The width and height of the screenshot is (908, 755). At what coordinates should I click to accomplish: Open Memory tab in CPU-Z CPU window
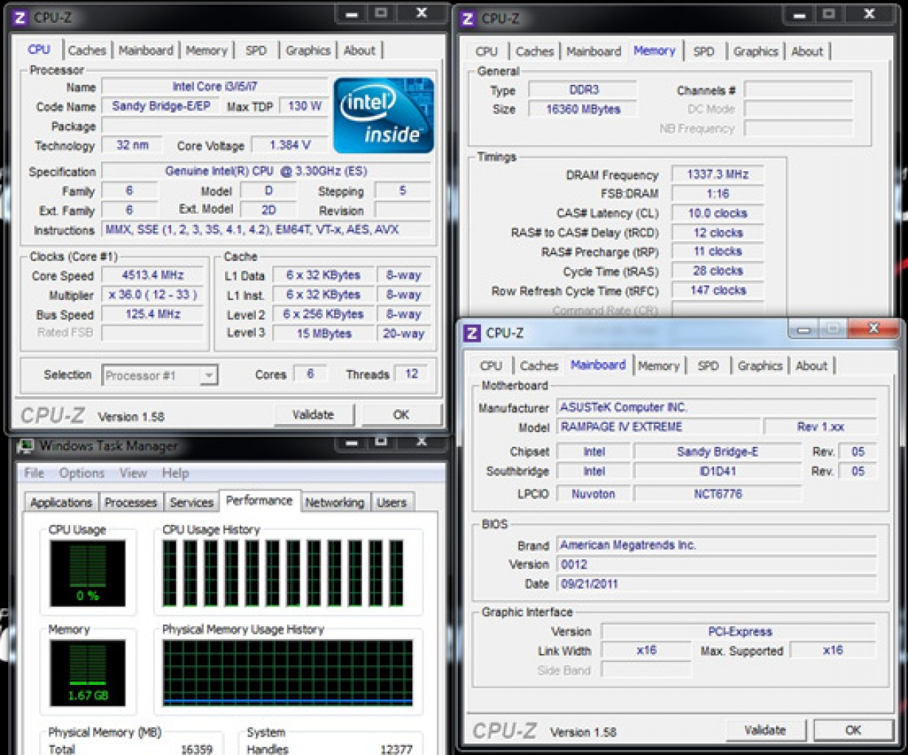(x=207, y=51)
